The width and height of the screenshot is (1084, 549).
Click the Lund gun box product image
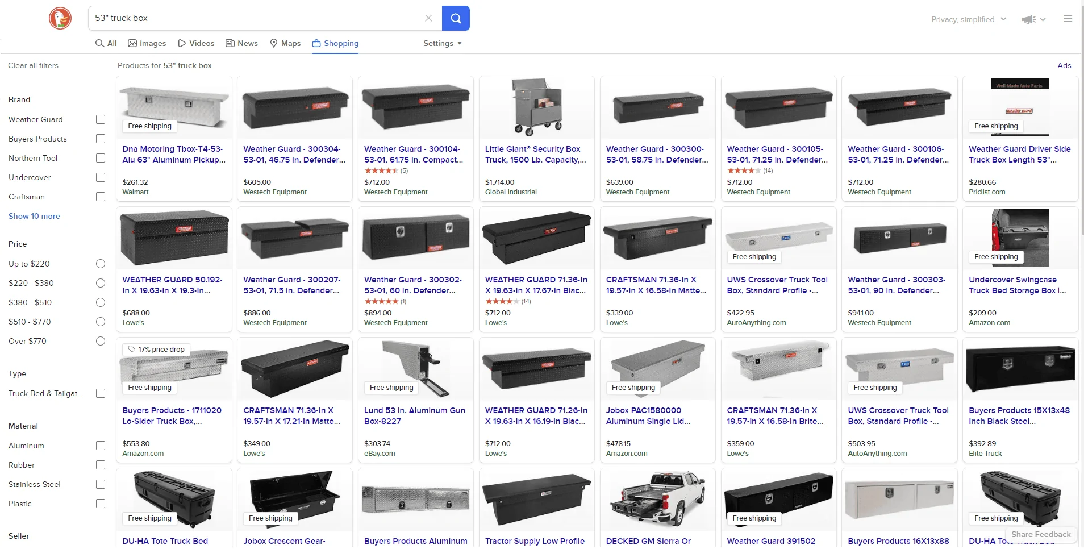point(416,369)
